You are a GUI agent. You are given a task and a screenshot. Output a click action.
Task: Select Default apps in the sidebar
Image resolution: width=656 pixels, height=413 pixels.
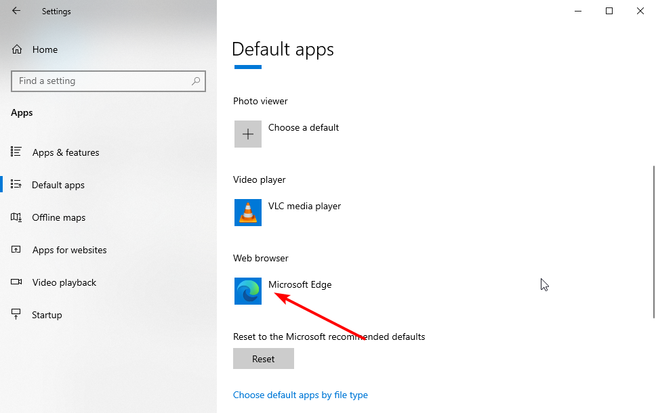[x=58, y=186]
